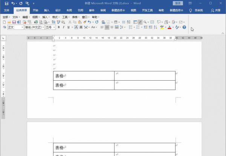Expand the numbering list dropdown
This screenshot has width=226, height=156.
134,27
